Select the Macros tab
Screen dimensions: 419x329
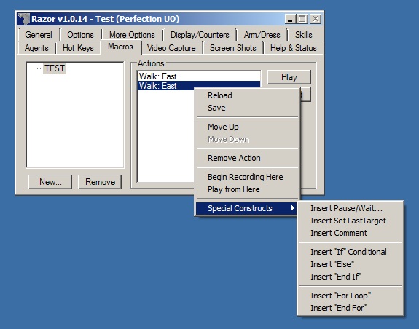point(120,47)
